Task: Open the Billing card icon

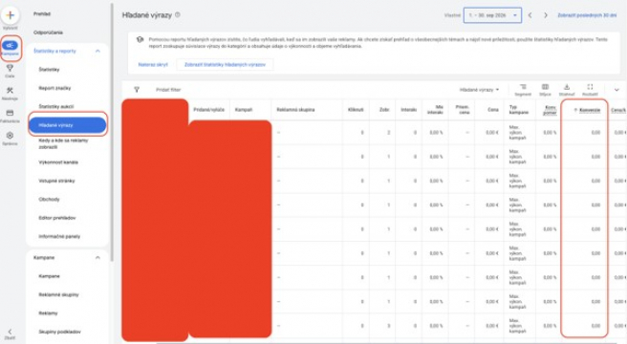Action: click(10, 113)
